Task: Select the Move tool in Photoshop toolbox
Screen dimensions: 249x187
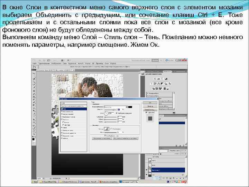Action: 34,74
